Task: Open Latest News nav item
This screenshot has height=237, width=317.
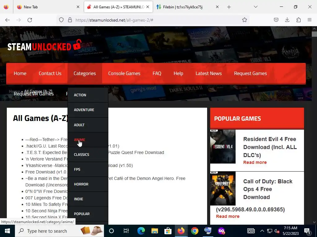Action: pos(209,73)
